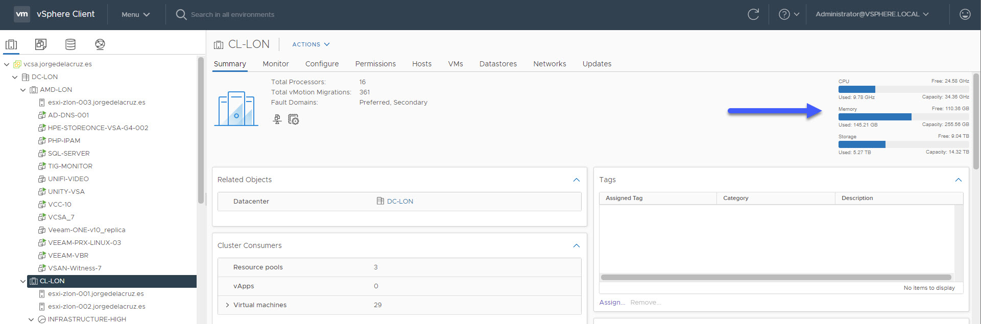981x324 pixels.
Task: Open the Administrator@VSPHERE.LOCAL user menu
Action: coord(872,14)
